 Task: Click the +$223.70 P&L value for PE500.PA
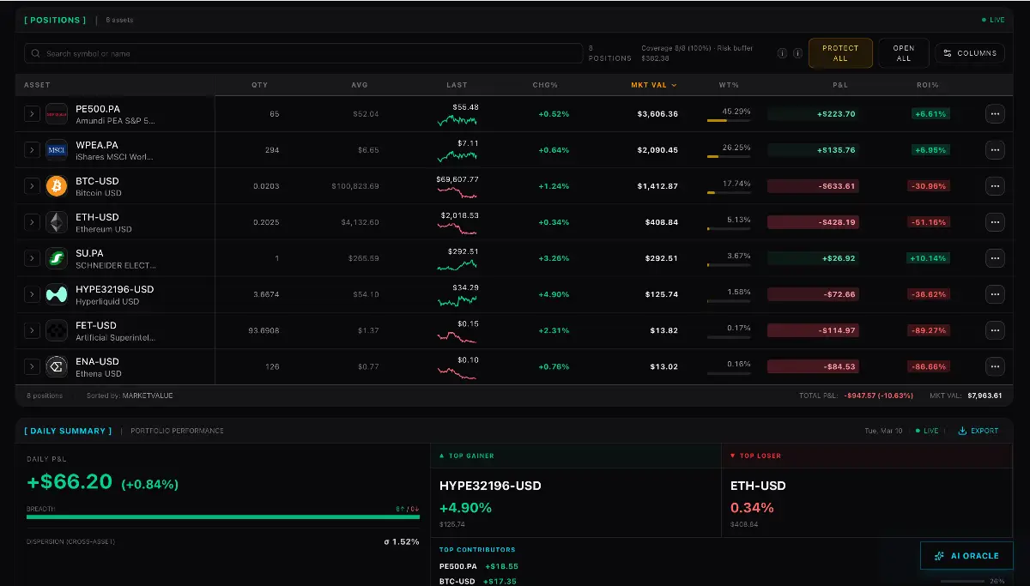tap(836, 114)
